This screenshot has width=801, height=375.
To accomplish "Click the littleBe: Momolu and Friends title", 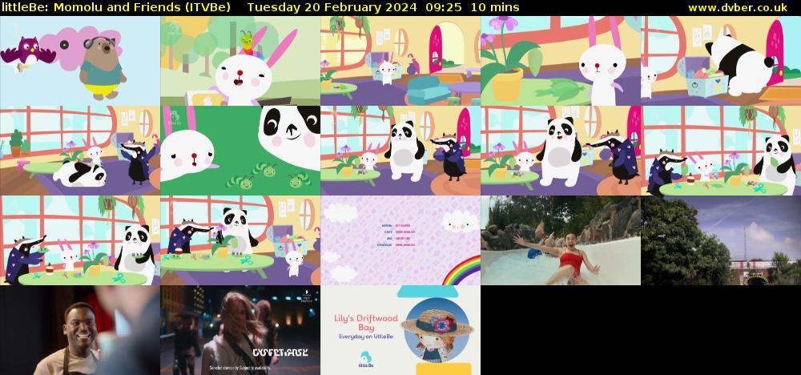I will coord(116,7).
